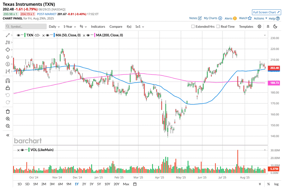This screenshot has width=285, height=189.
Task: Collapse the top toolbar with double chevron
Action: click(x=268, y=27)
